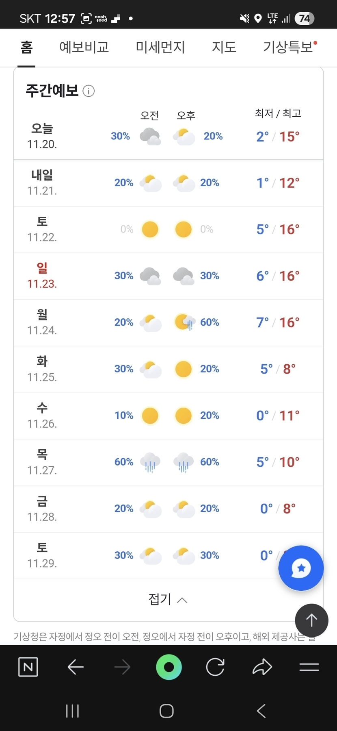Tap the blue floating star chat button
Image resolution: width=337 pixels, height=731 pixels.
click(301, 568)
